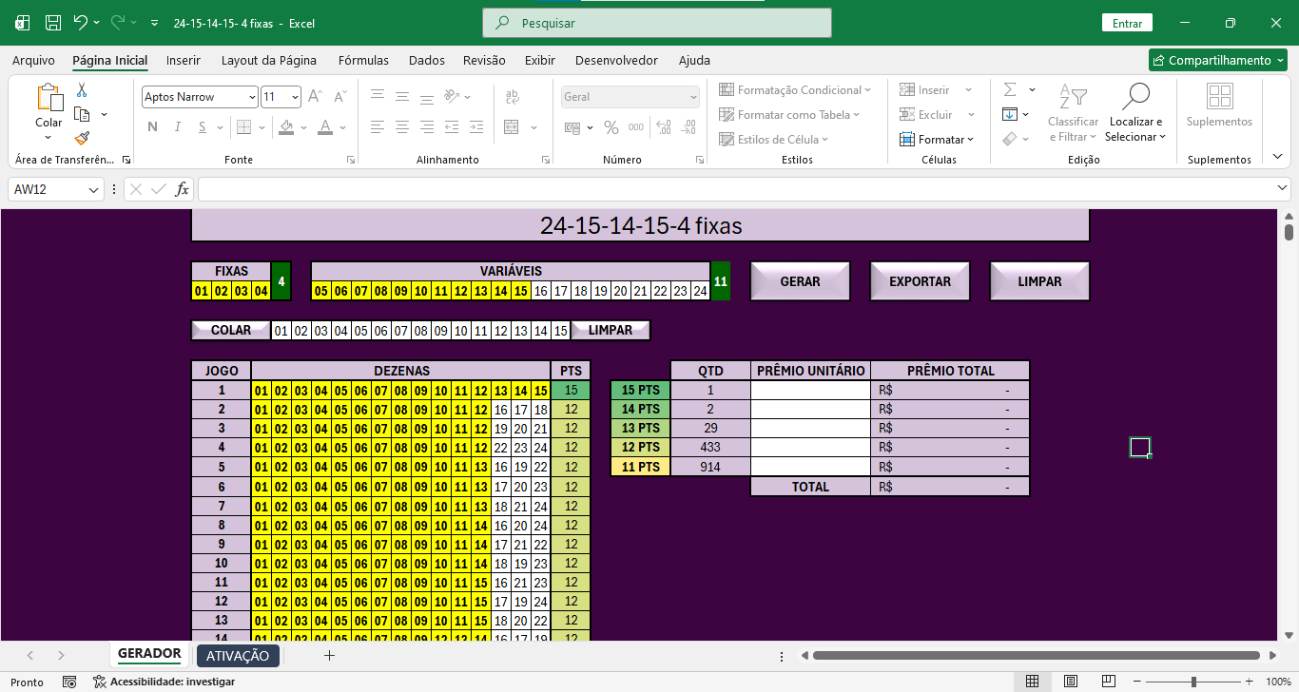Image resolution: width=1299 pixels, height=692 pixels.
Task: Click the borders icon in Fonte group
Action: [243, 126]
